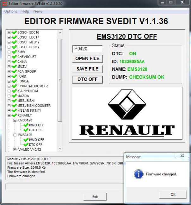Click the 'Firmware Size: 2048.0 Kb' log line
Viewport: 191px width, 205px height.
(27, 167)
